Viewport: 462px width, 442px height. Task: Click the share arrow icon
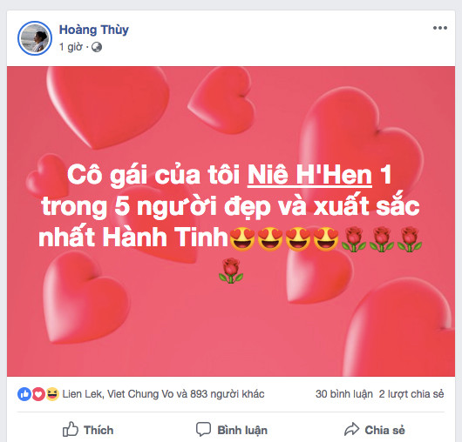(x=352, y=429)
